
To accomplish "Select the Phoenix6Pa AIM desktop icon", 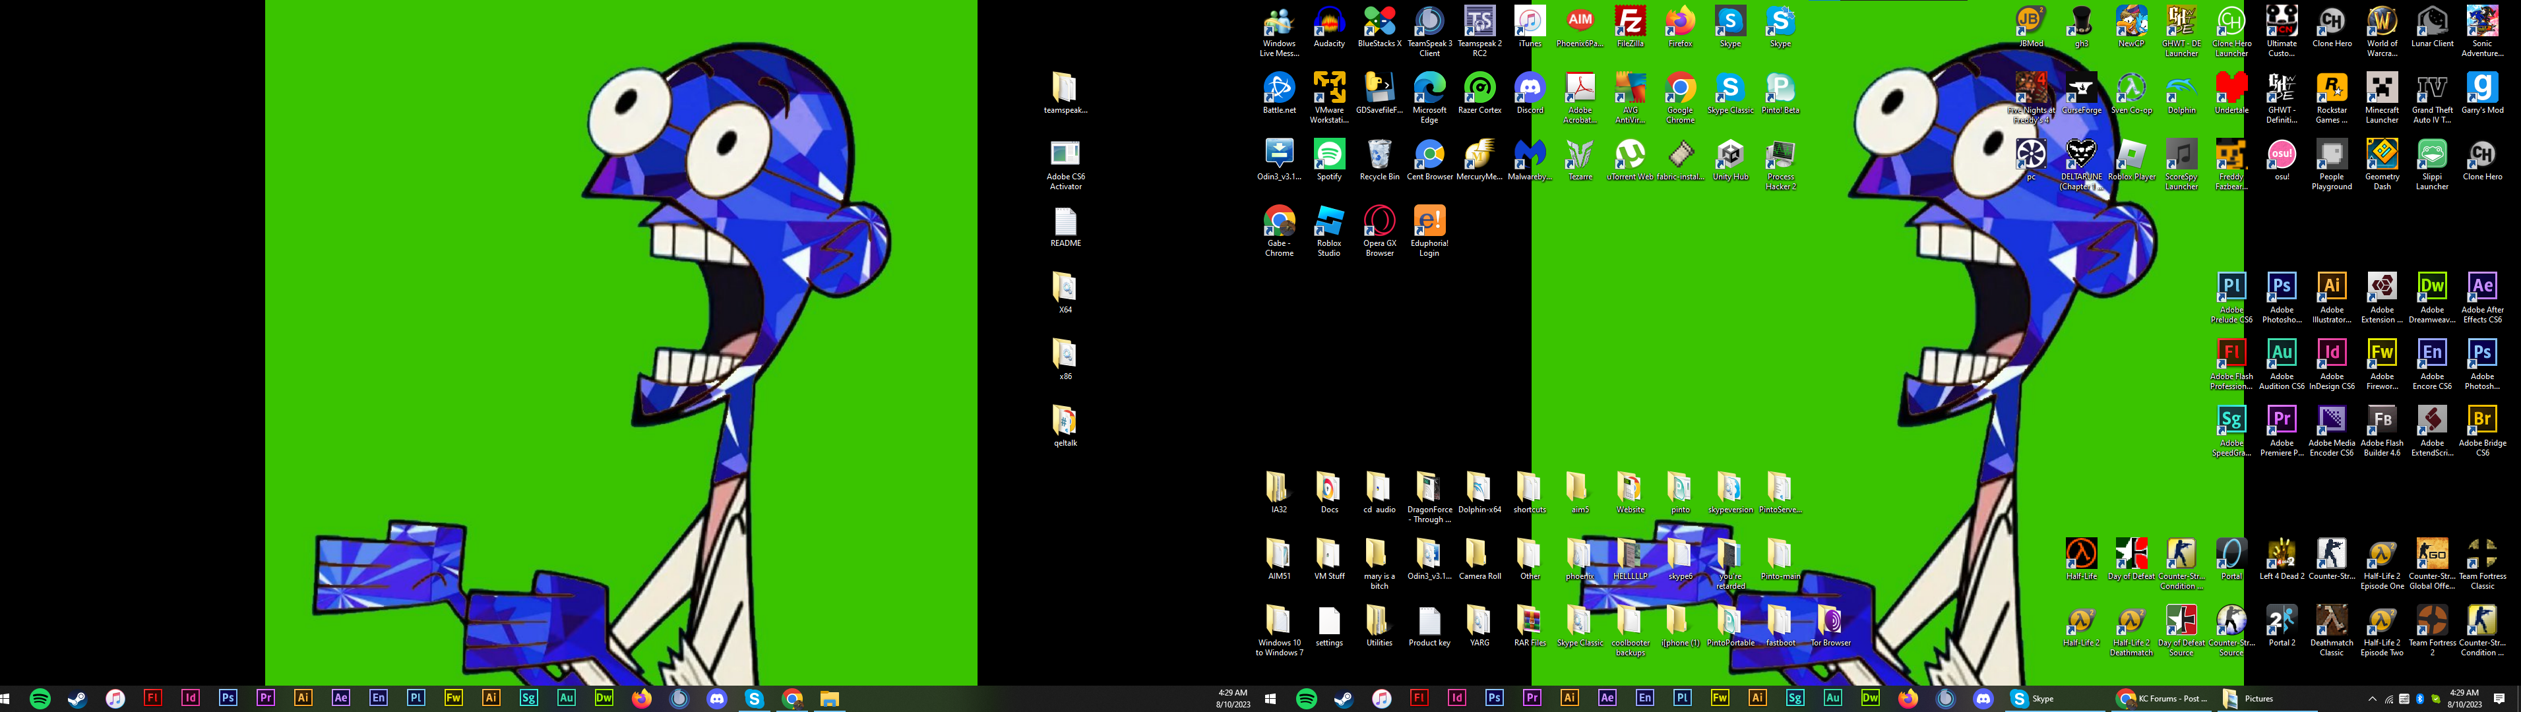I will click(1580, 26).
